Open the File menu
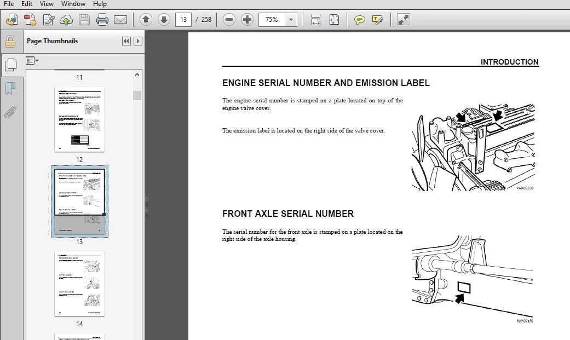The image size is (570, 340). pyautogui.click(x=8, y=4)
